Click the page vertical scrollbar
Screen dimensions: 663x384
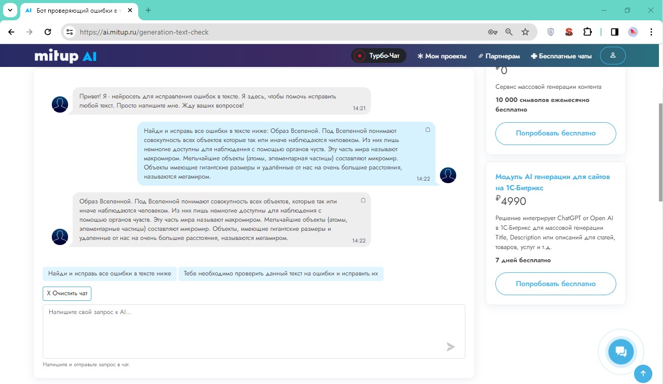pos(660,152)
